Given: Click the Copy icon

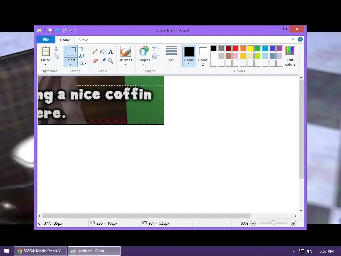Looking at the screenshot, I should [56, 56].
